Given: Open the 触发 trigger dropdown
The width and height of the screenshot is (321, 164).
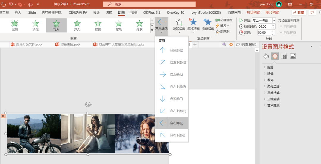Looking at the screenshot, I should (223, 26).
